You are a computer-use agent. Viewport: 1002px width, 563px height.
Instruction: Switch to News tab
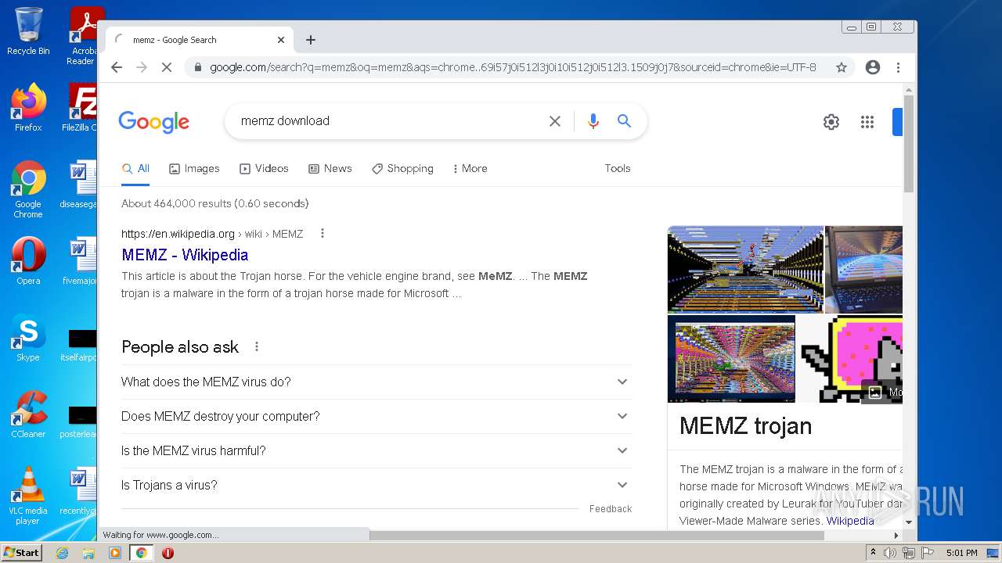pyautogui.click(x=330, y=168)
